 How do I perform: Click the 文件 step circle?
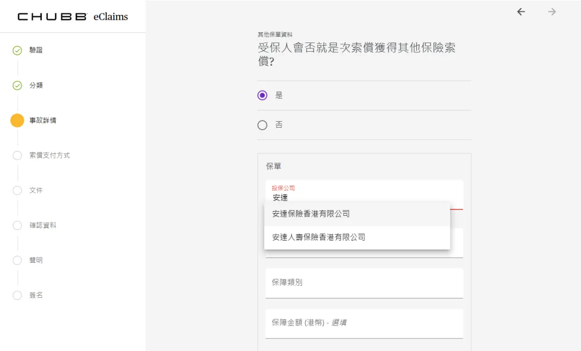(17, 191)
